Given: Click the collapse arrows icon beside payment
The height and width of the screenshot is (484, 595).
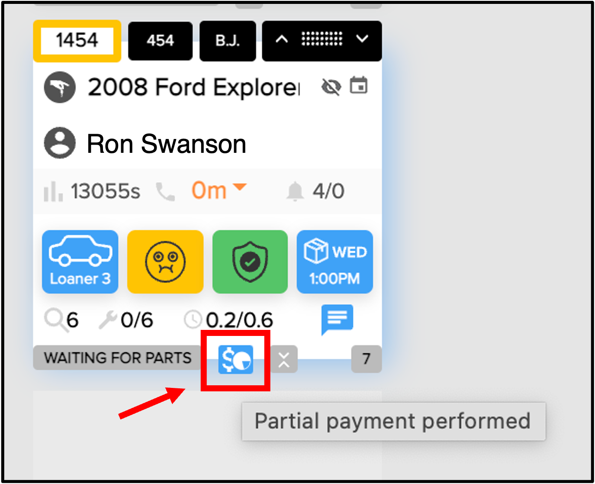Looking at the screenshot, I should pos(284,359).
